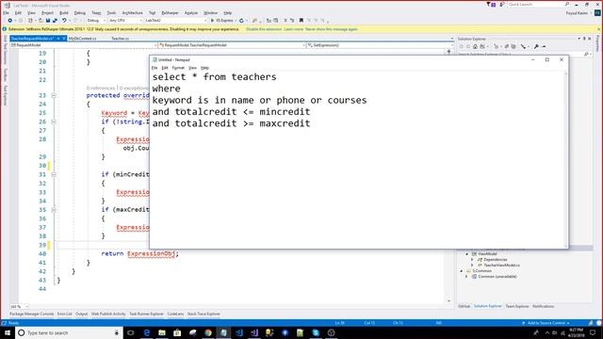The image size is (603, 339).
Task: Open the Edit menu in Notepad
Action: click(x=165, y=68)
